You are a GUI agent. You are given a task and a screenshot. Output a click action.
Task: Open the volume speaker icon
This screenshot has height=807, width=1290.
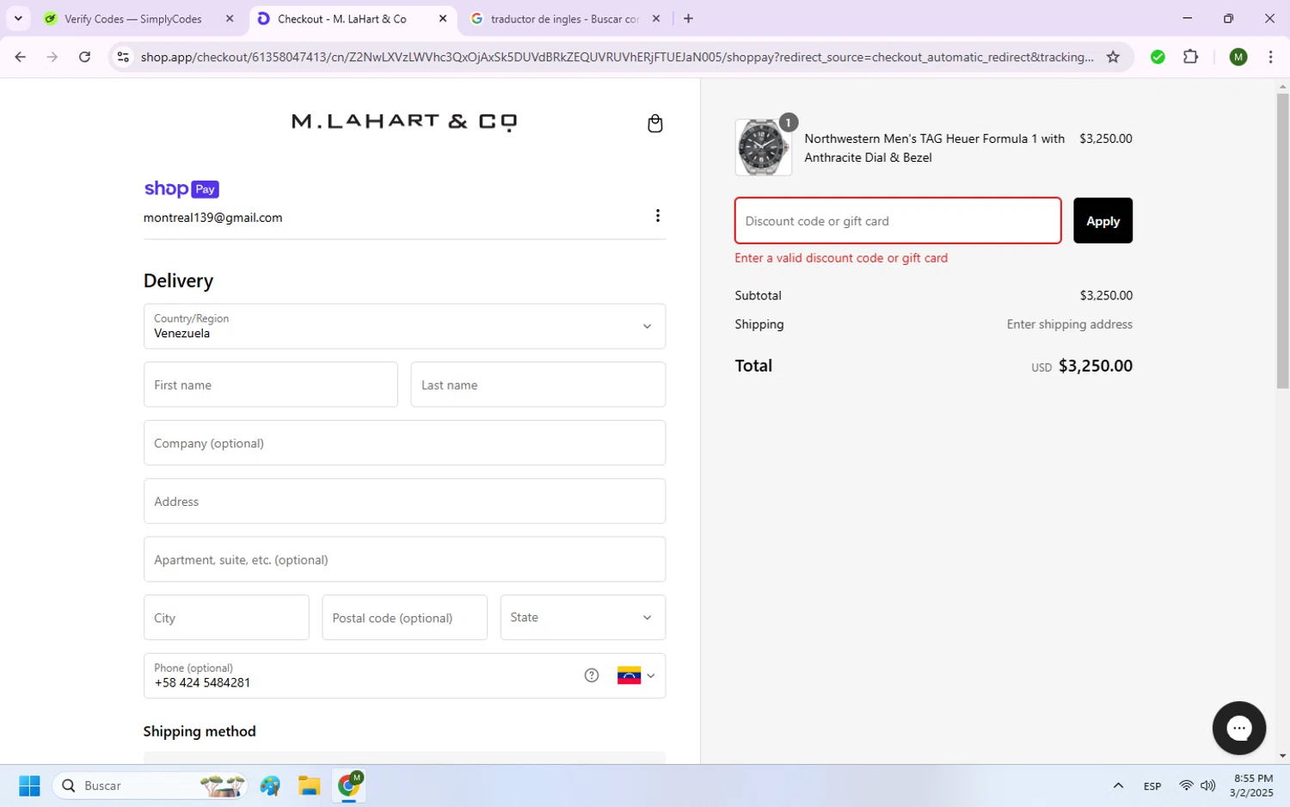point(1208,785)
